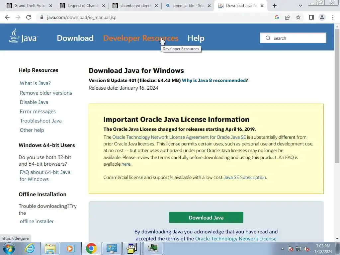Open the Chrome profile avatar
340x255 pixels.
pos(322,17)
